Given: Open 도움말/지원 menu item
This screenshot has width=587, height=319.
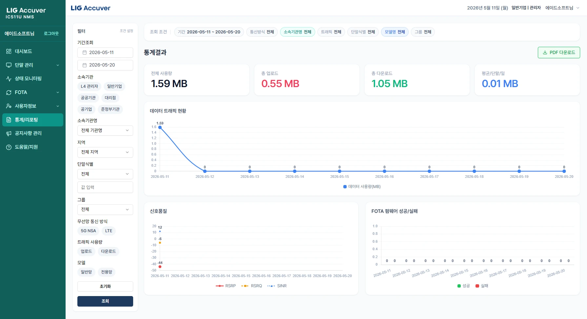Looking at the screenshot, I should tap(33, 147).
